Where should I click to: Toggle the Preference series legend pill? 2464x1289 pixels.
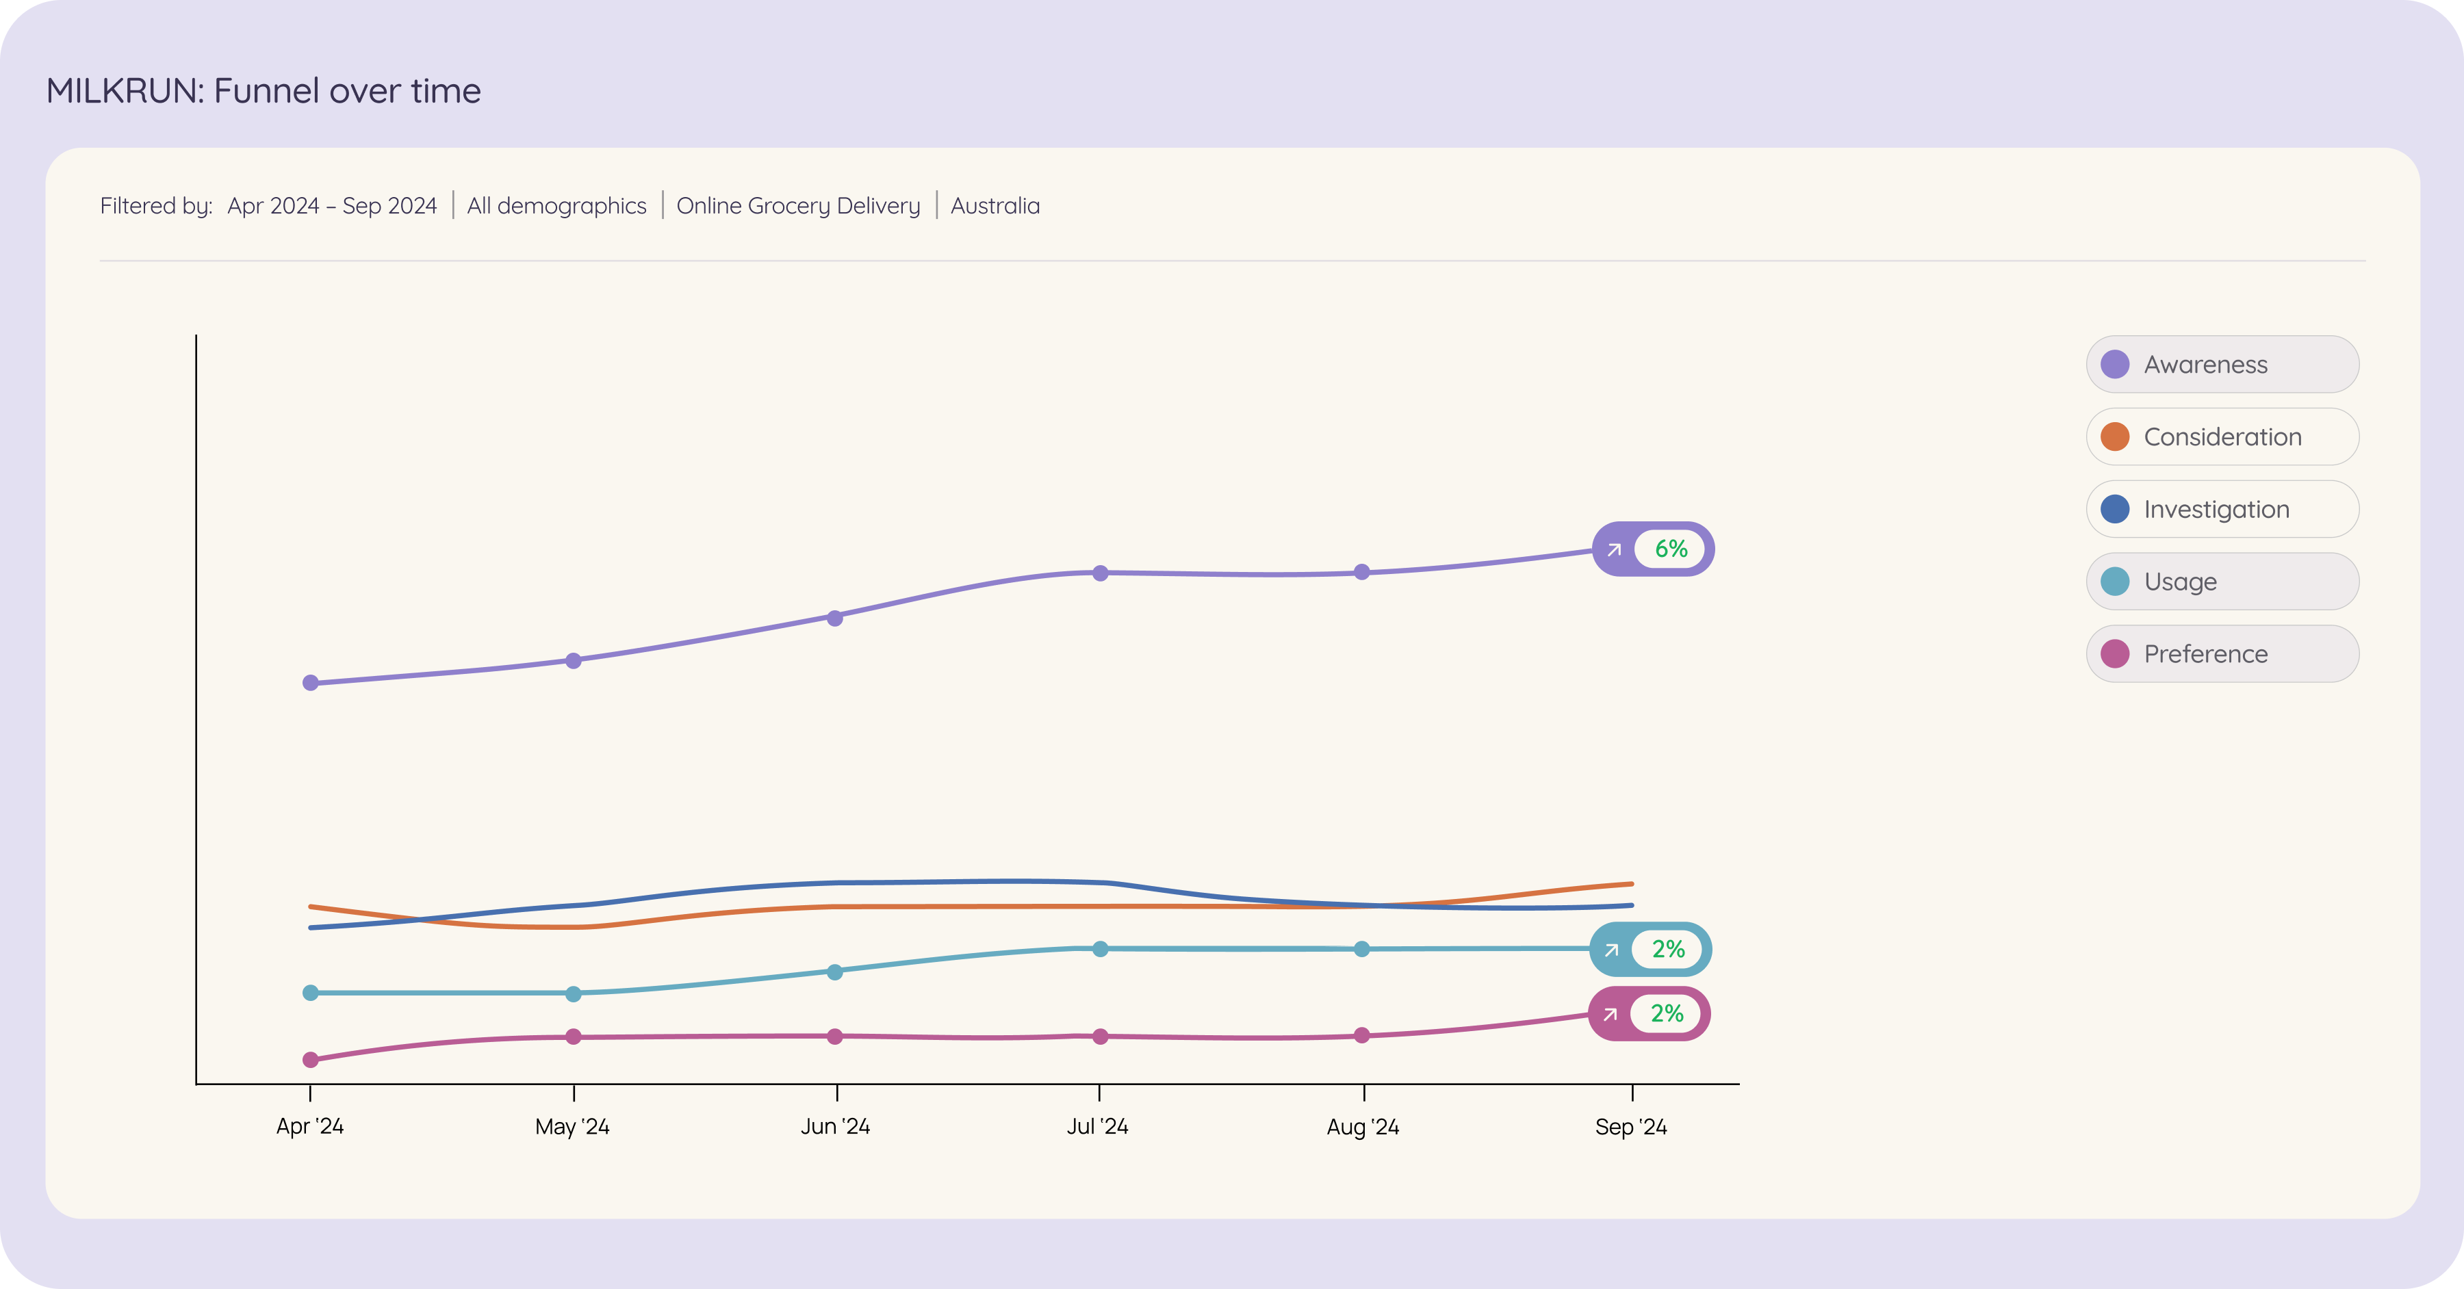tap(2222, 654)
